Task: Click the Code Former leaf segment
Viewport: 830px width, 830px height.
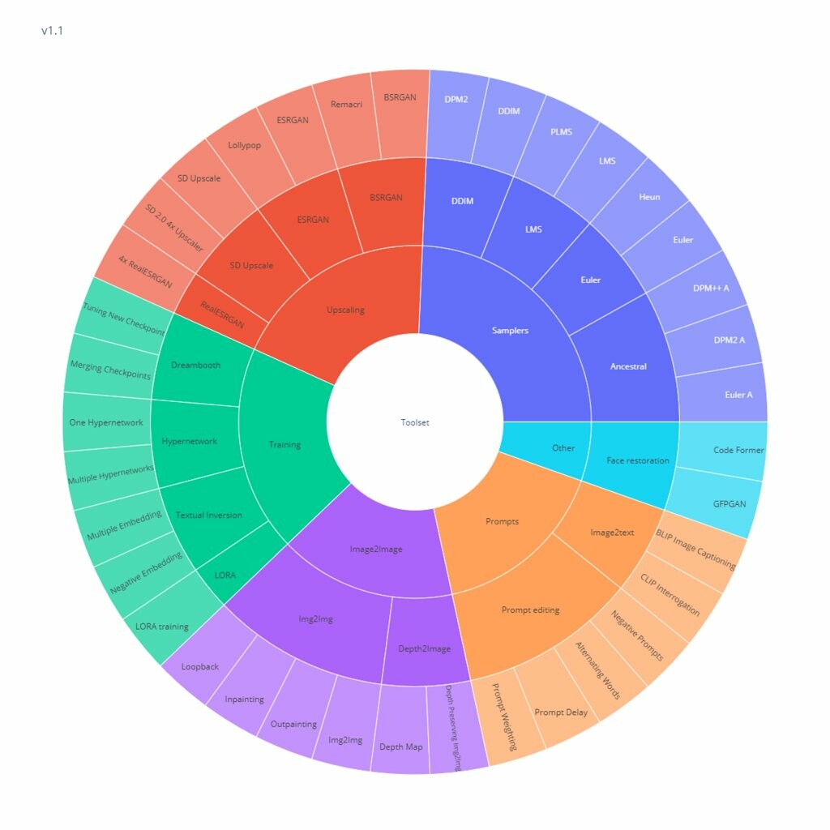Action: [x=738, y=450]
